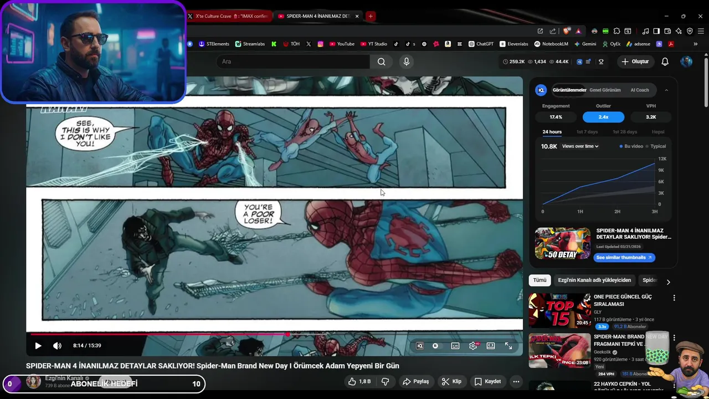
Task: Open video player settings gear
Action: pyautogui.click(x=473, y=346)
